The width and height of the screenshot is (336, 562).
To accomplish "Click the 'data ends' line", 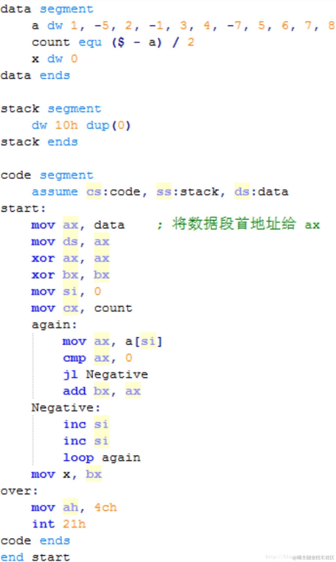I will click(35, 76).
